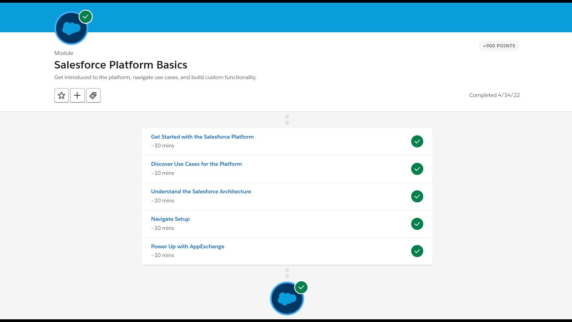Viewport: 572px width, 322px height.
Task: Click the +900 POINTS badge
Action: [499, 46]
